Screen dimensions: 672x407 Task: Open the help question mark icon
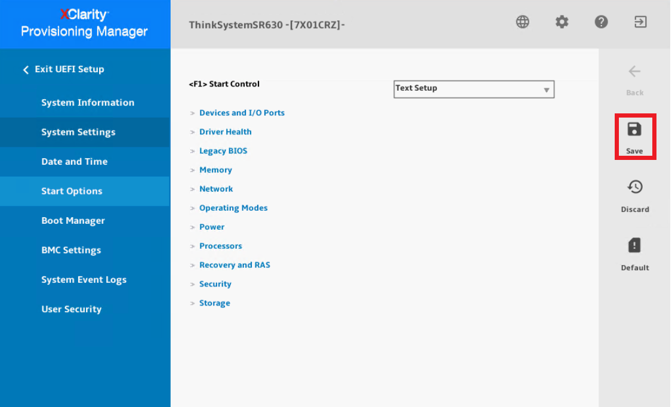point(601,22)
